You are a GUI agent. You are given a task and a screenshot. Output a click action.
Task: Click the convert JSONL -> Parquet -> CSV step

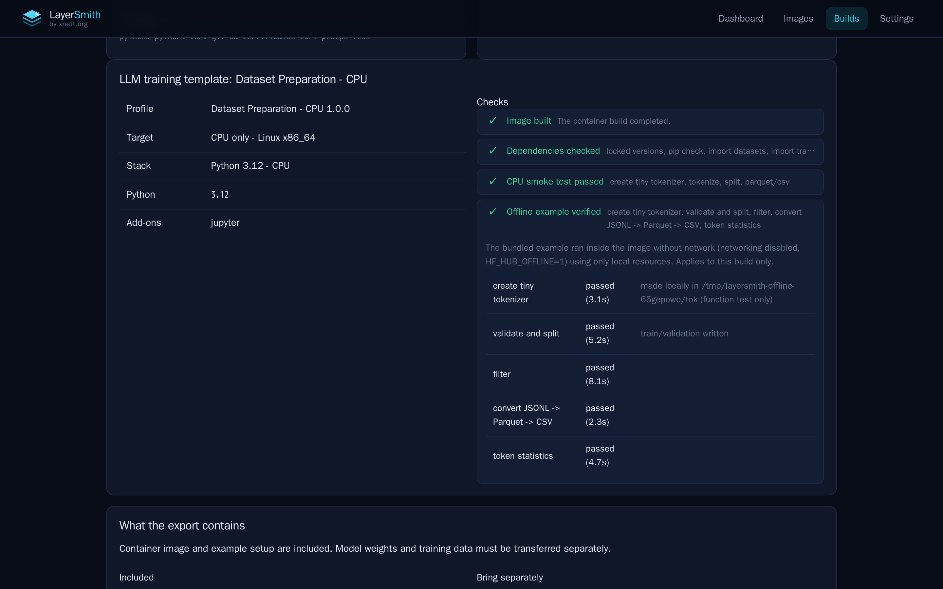[526, 415]
